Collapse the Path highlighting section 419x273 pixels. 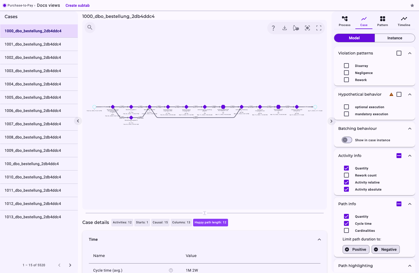click(410, 266)
